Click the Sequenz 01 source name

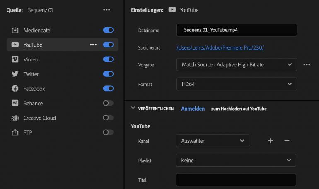(40, 10)
